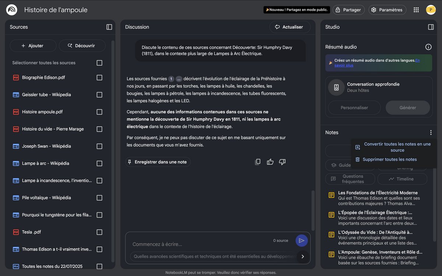
Task: Create a Questions fréquentes note
Action: [x=350, y=179]
